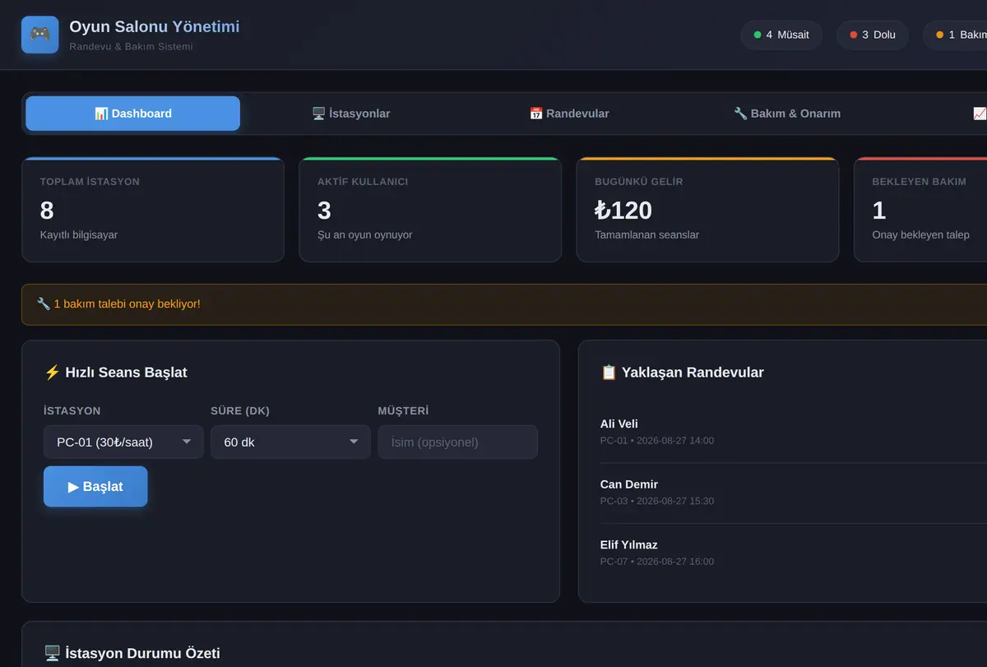The height and width of the screenshot is (667, 987).
Task: Open the Dashboard tab
Action: [x=132, y=113]
